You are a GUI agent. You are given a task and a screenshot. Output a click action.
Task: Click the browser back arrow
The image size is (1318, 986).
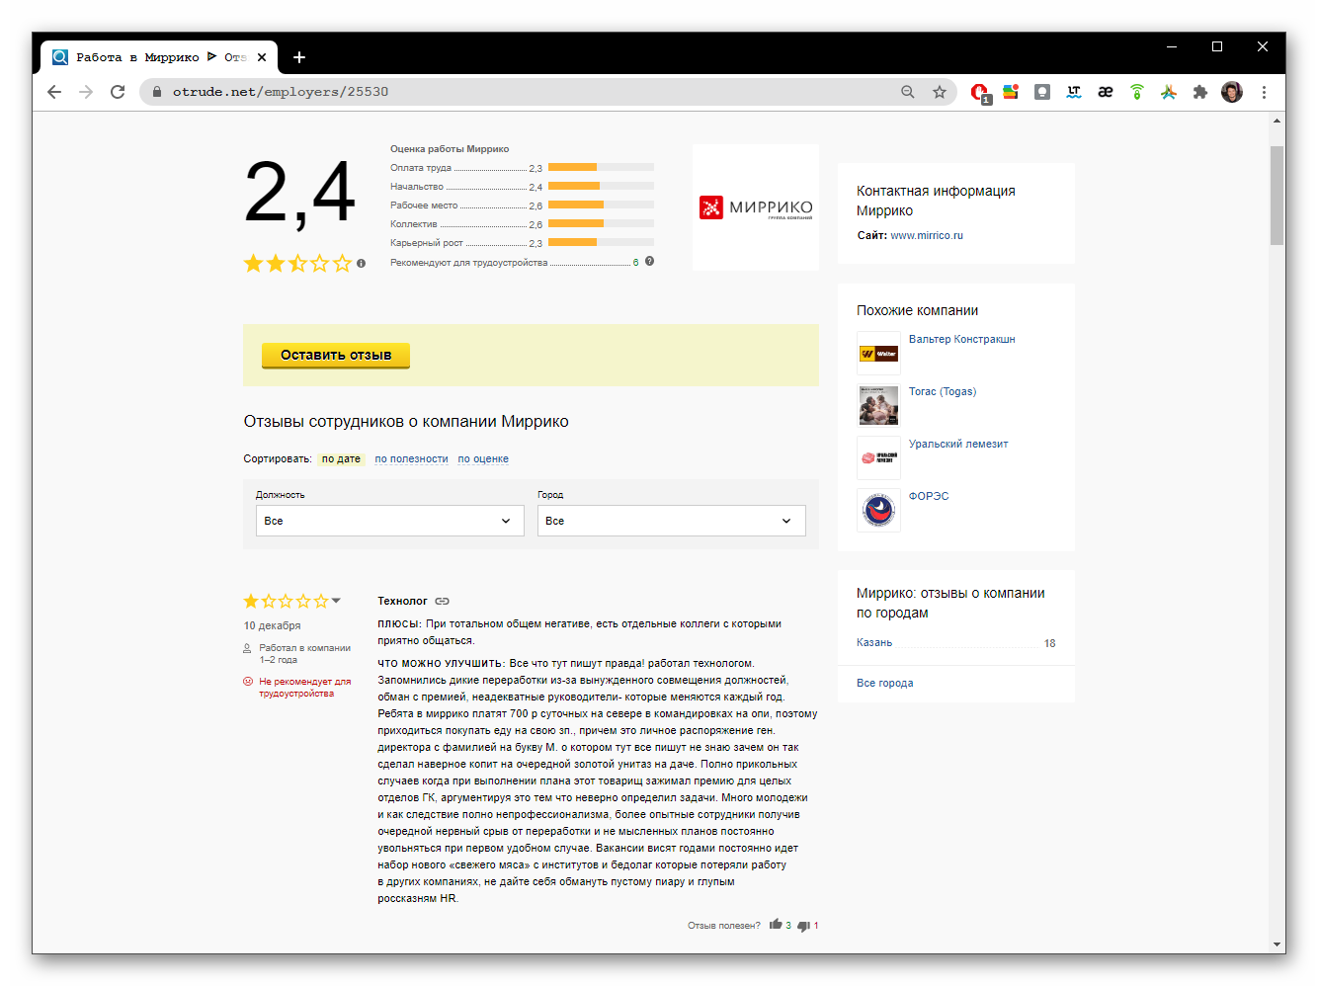tap(54, 92)
